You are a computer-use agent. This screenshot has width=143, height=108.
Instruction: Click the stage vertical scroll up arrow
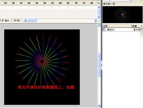(99, 25)
